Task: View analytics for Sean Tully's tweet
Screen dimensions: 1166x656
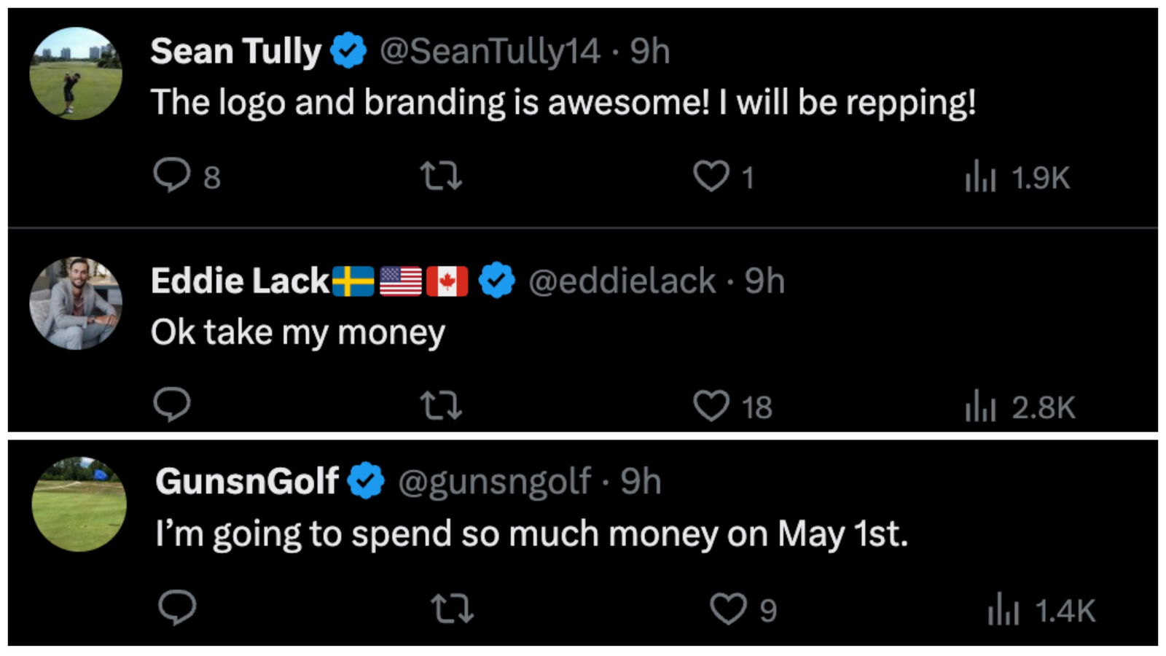Action: pos(980,177)
